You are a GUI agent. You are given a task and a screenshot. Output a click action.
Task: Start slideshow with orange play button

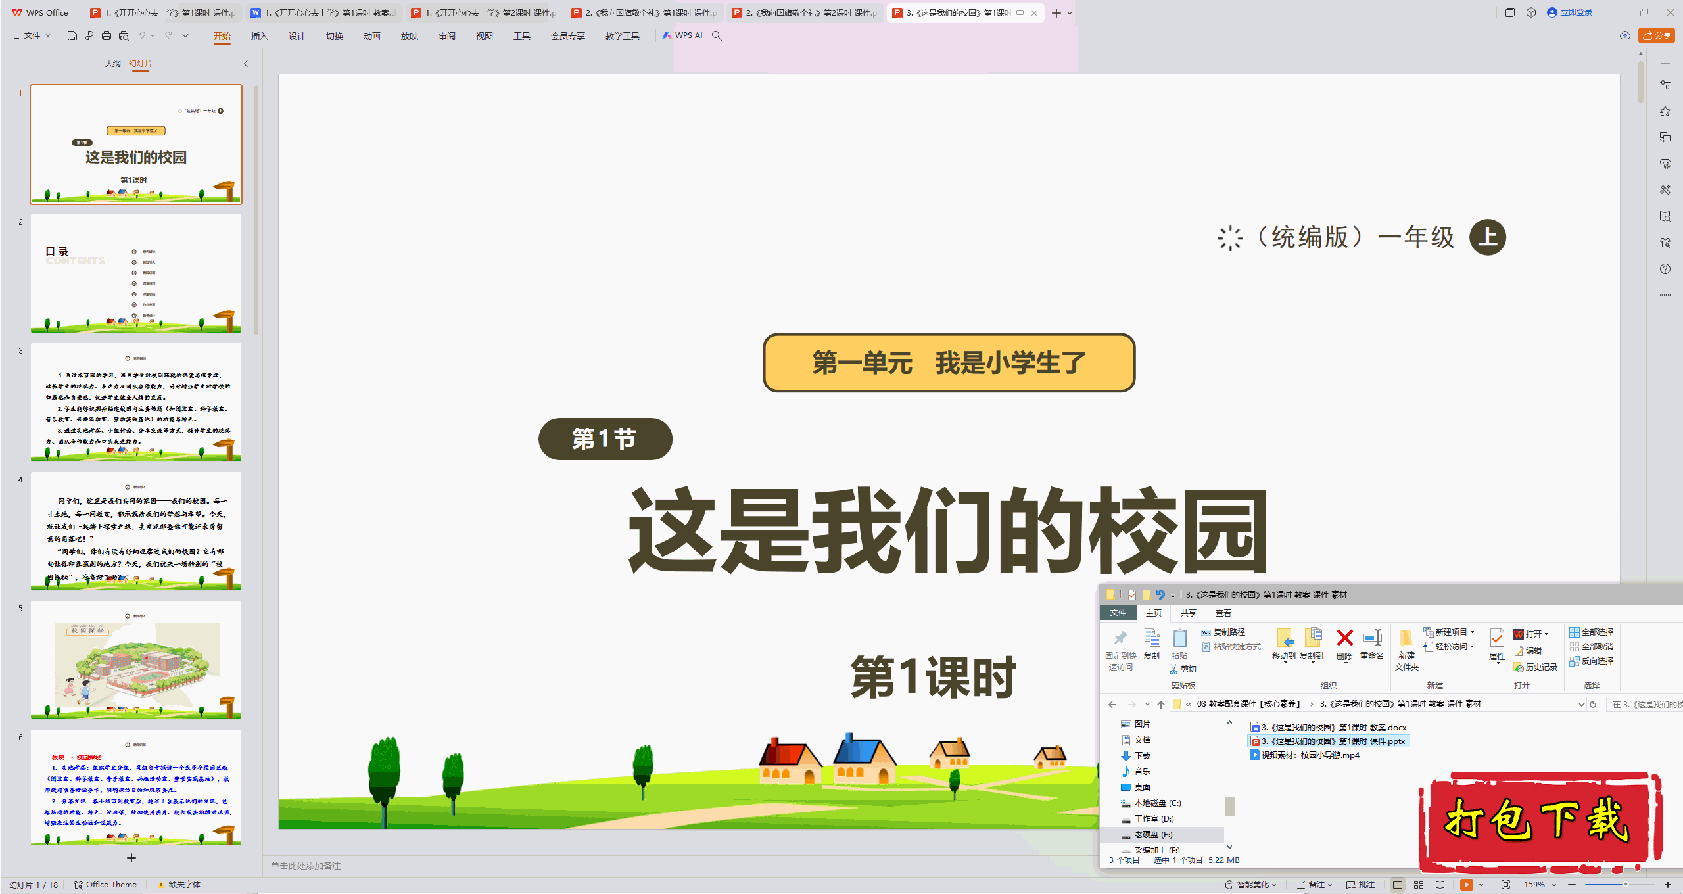(x=1467, y=885)
